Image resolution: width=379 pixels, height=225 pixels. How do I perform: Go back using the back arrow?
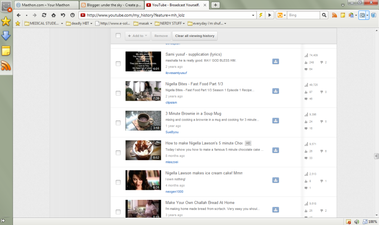point(19,15)
